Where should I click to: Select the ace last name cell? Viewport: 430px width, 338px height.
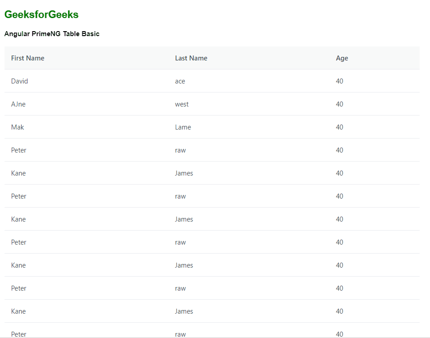click(180, 81)
